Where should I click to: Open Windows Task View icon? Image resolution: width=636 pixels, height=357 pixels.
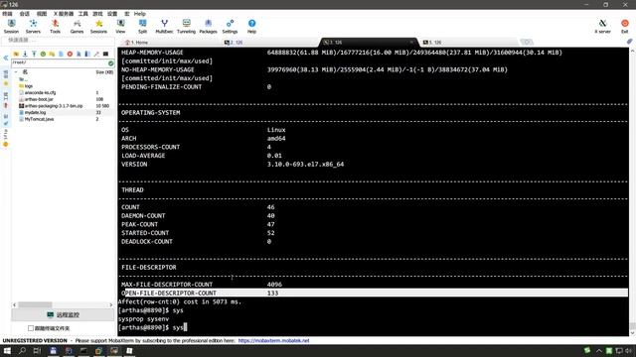click(37, 350)
